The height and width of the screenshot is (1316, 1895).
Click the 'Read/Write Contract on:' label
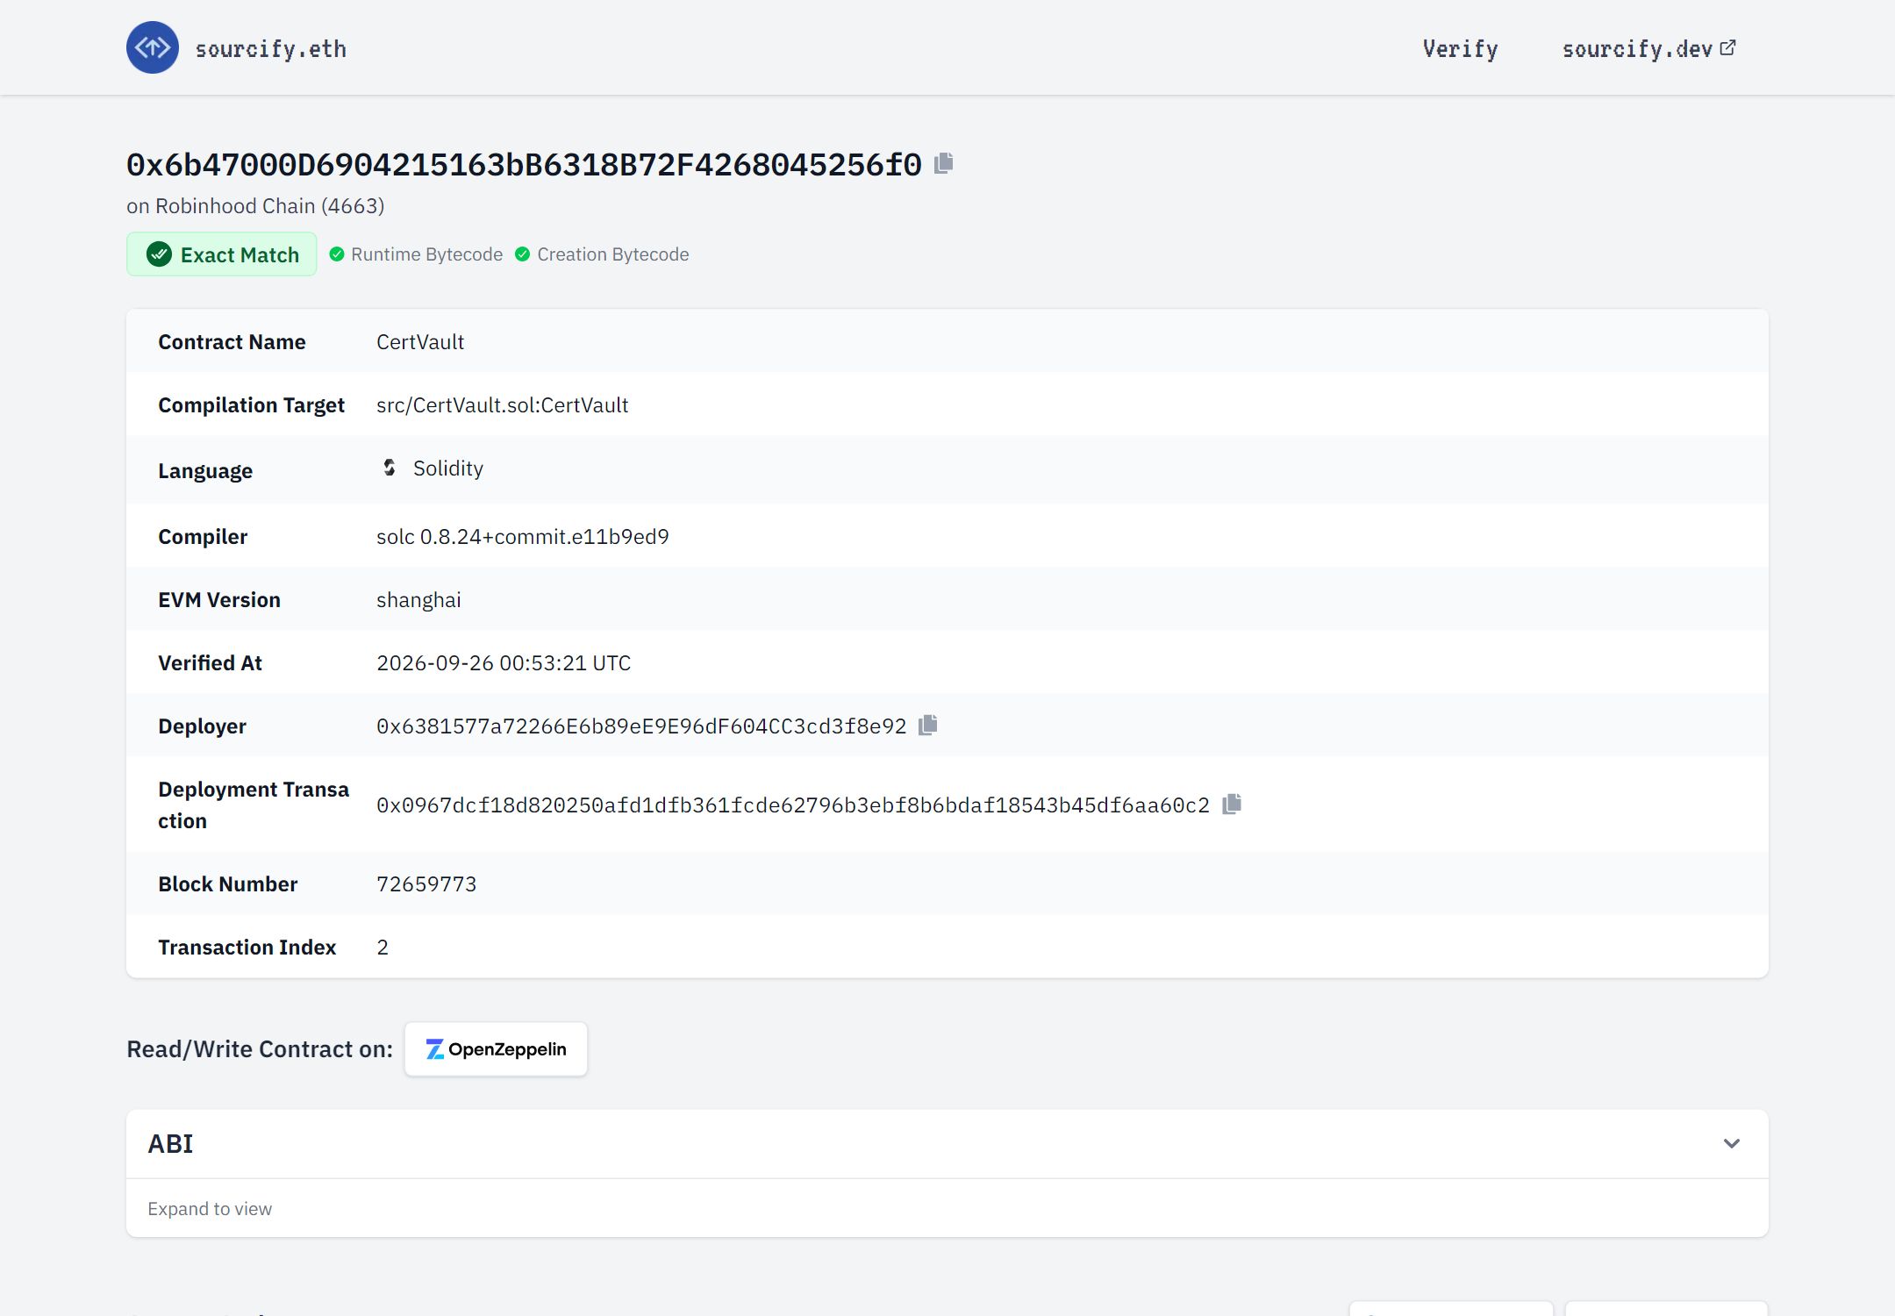(x=260, y=1049)
